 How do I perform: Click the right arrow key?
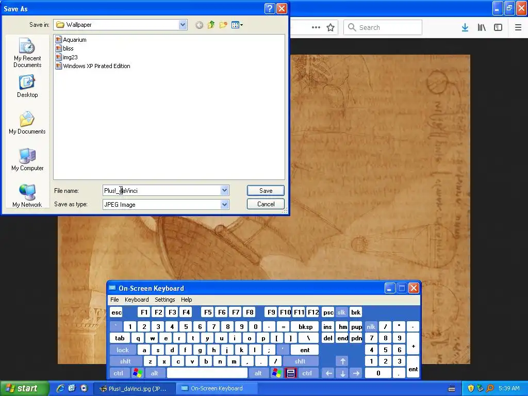coord(356,373)
